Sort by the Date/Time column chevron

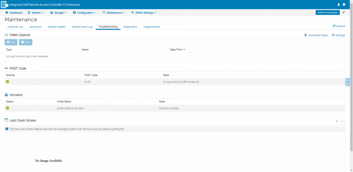click(184, 49)
